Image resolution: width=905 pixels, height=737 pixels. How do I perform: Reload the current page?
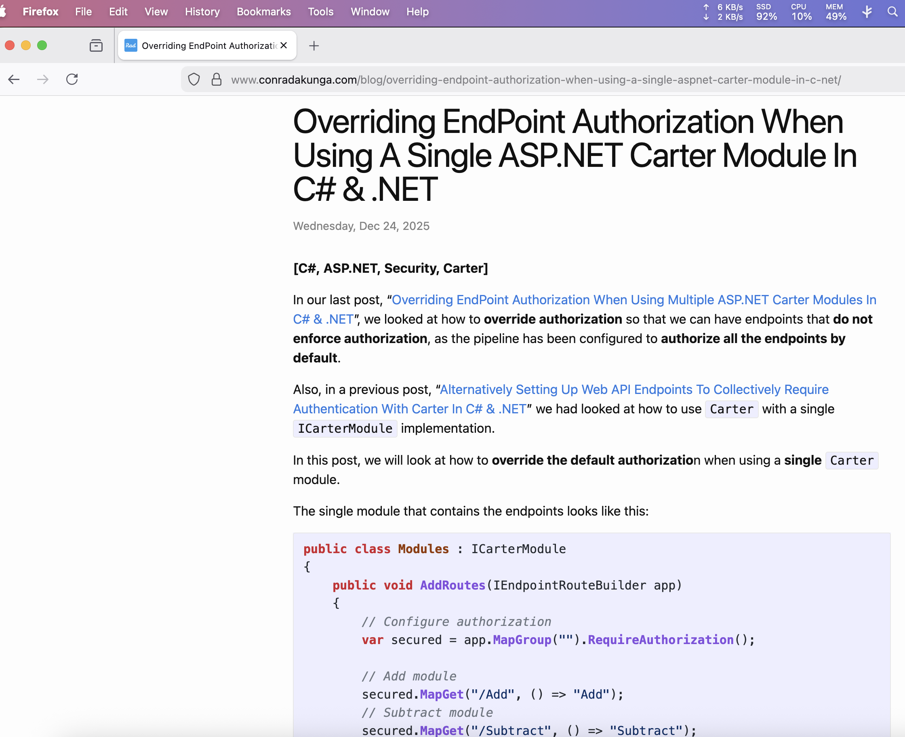pos(72,79)
